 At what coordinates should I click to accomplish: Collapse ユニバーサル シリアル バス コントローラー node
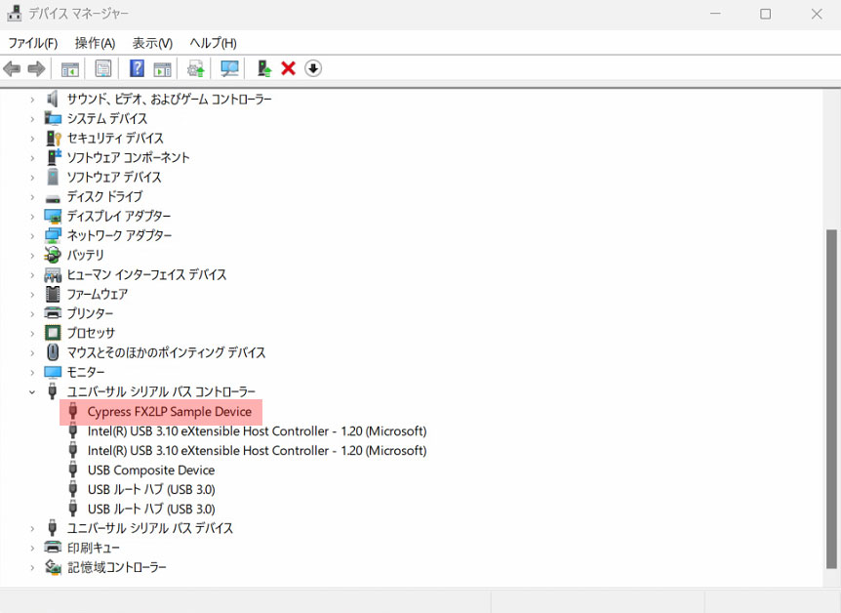pos(32,391)
